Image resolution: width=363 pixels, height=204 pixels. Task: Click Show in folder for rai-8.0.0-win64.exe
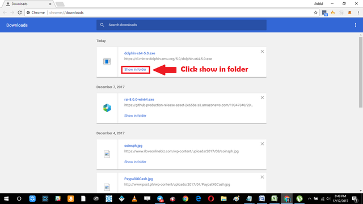point(135,116)
